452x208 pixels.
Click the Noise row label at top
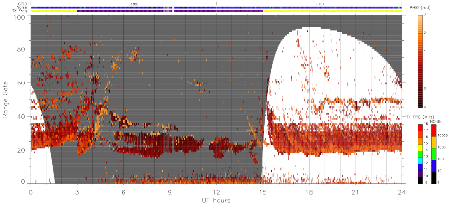[22, 7]
